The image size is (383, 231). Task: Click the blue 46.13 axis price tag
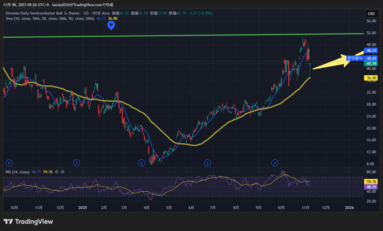[x=371, y=50]
